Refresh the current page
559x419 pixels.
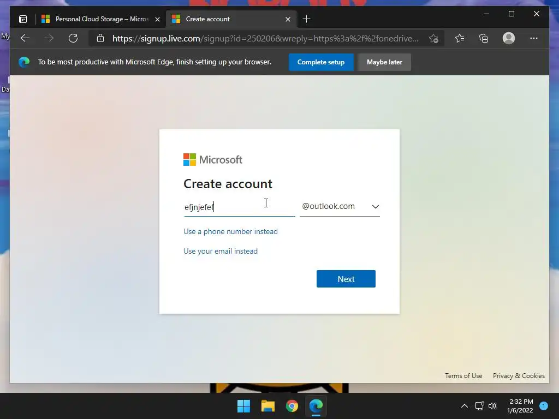73,38
